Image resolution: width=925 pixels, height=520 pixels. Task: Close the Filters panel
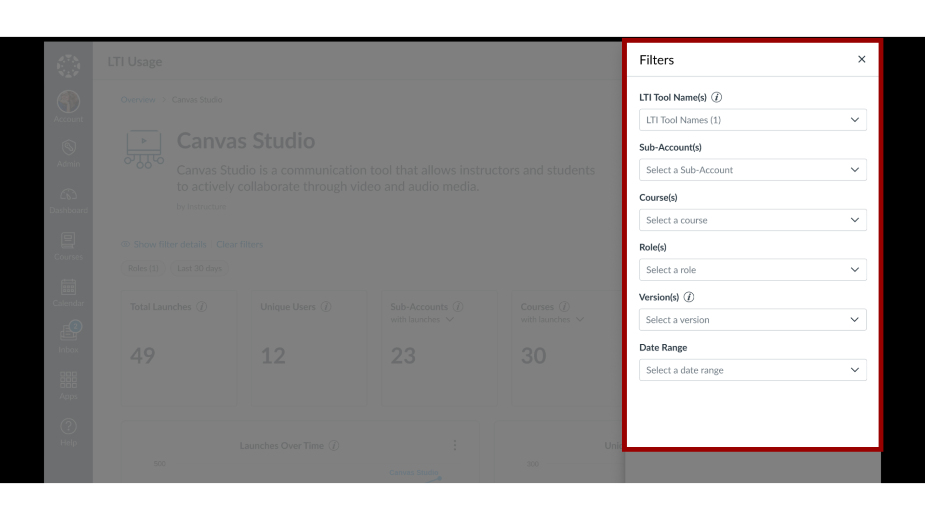coord(862,59)
